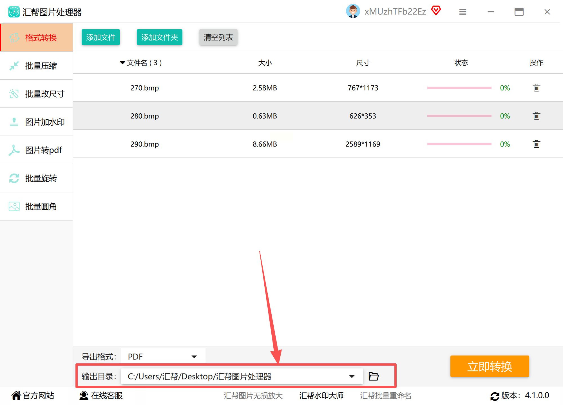Check for updates via version refresh icon
This screenshot has height=405, width=563.
[495, 396]
